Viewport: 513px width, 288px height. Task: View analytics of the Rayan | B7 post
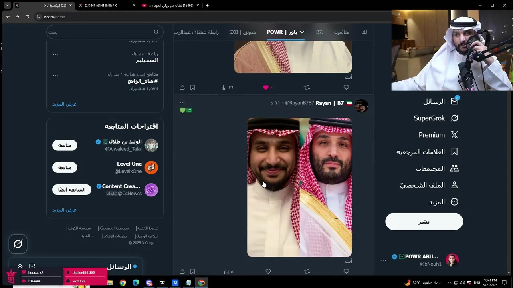pos(229,272)
